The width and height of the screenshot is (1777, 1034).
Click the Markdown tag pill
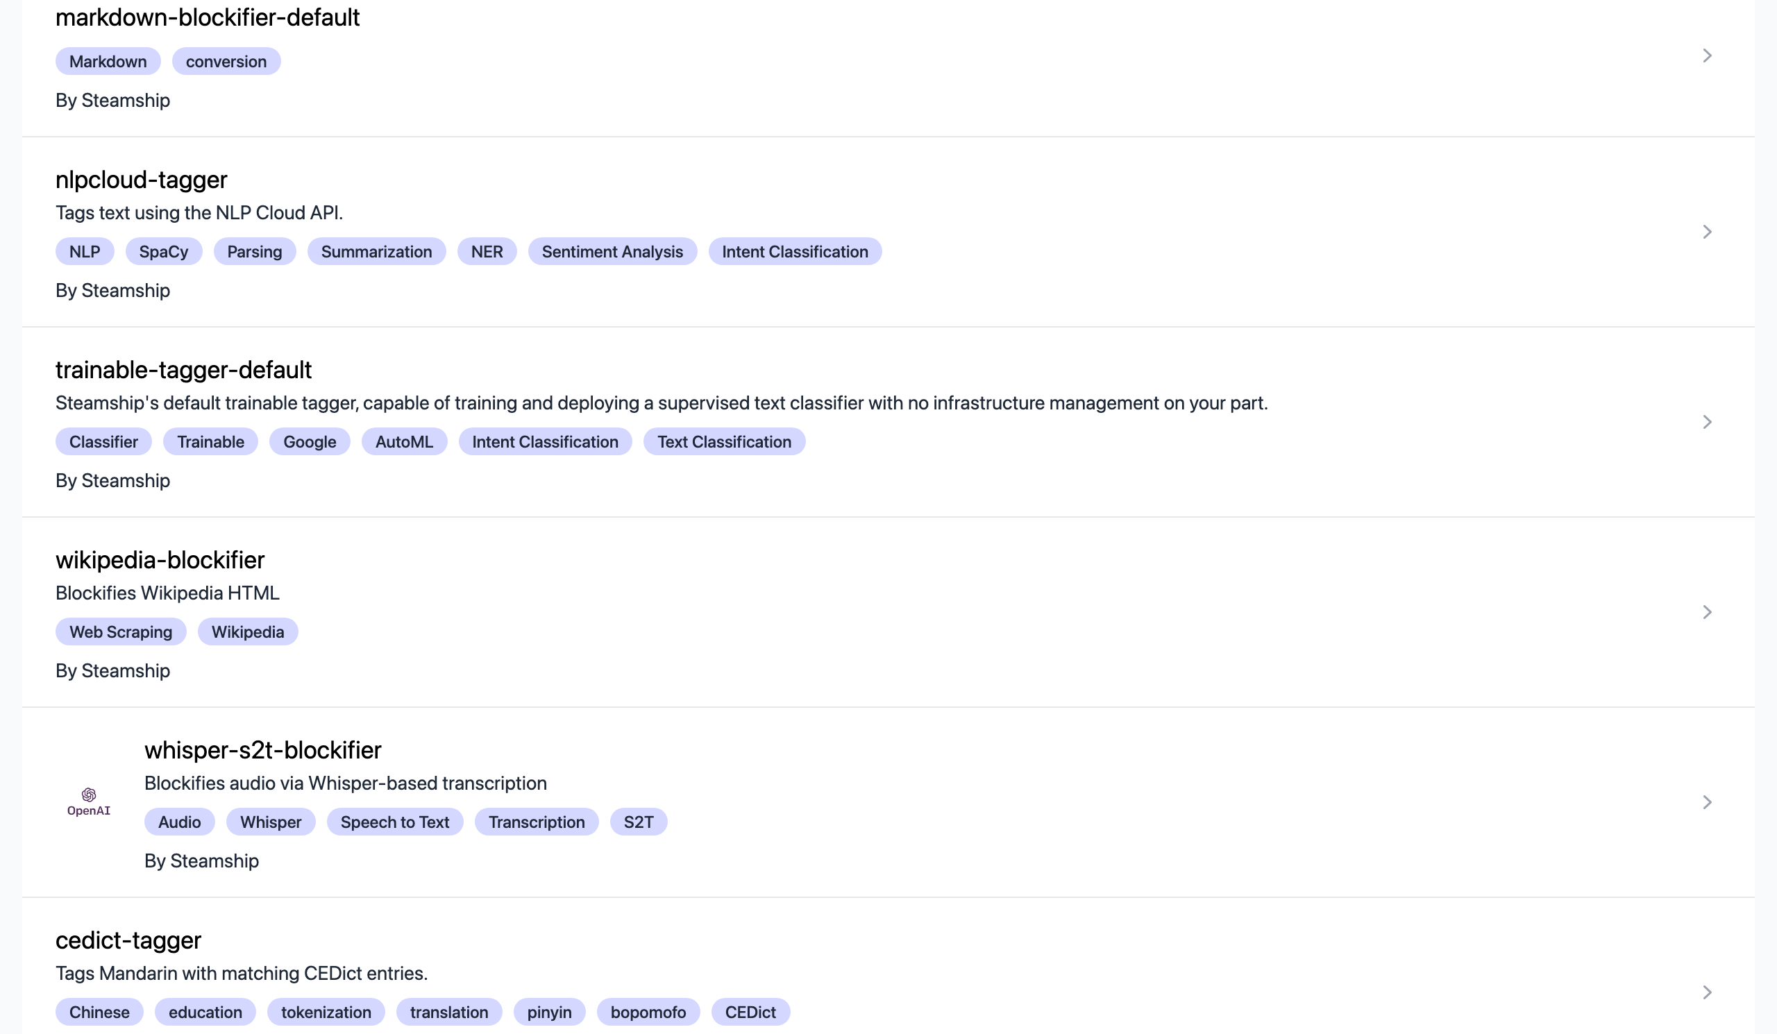pos(108,61)
